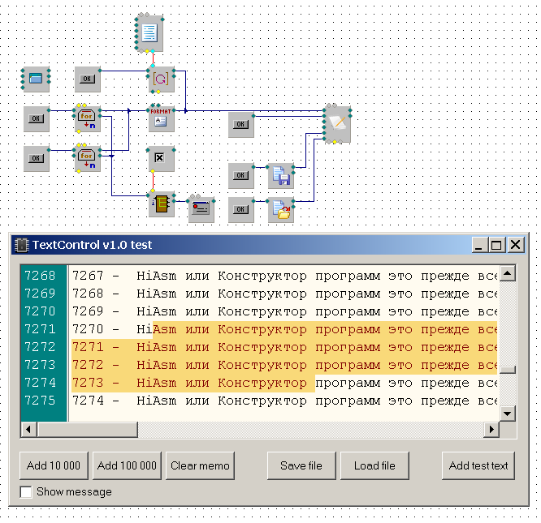541x523 pixels.
Task: Click line starting with 7273
Action: point(284,384)
